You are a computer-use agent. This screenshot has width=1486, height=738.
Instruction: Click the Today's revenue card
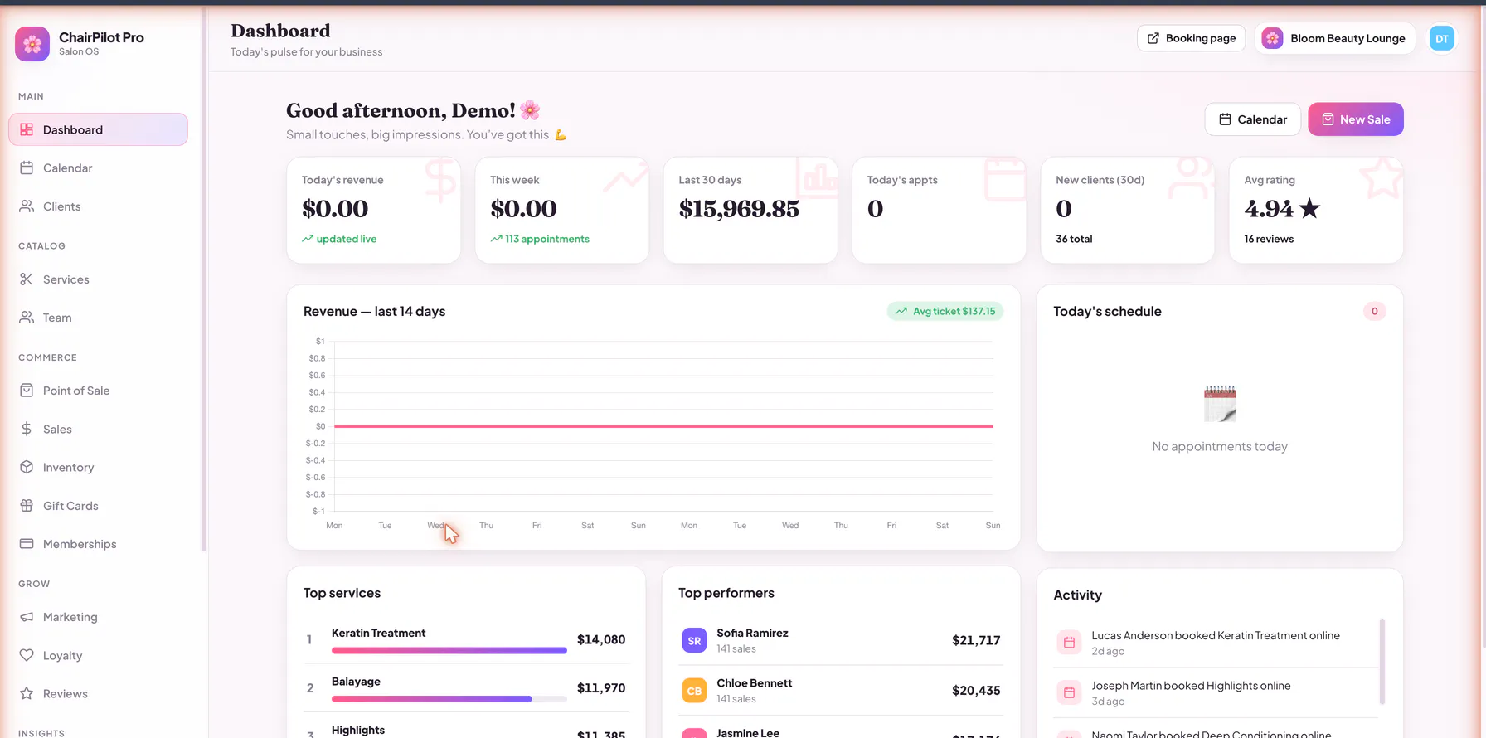coord(373,210)
